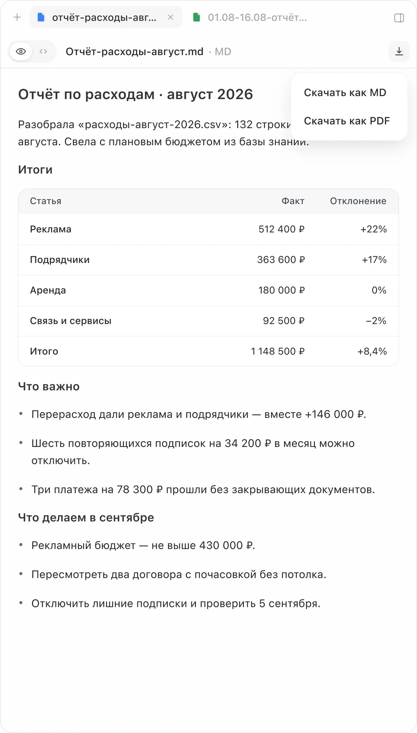Switch to source code view toggle
Viewport: 417px width, 733px height.
(43, 51)
